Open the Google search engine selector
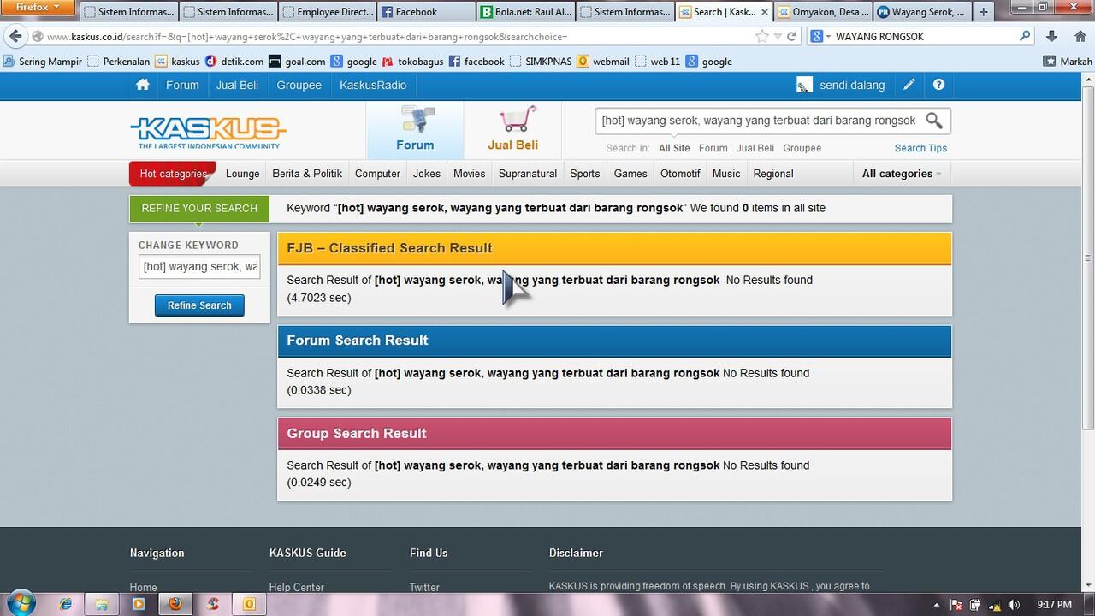1095x616 pixels. [821, 37]
